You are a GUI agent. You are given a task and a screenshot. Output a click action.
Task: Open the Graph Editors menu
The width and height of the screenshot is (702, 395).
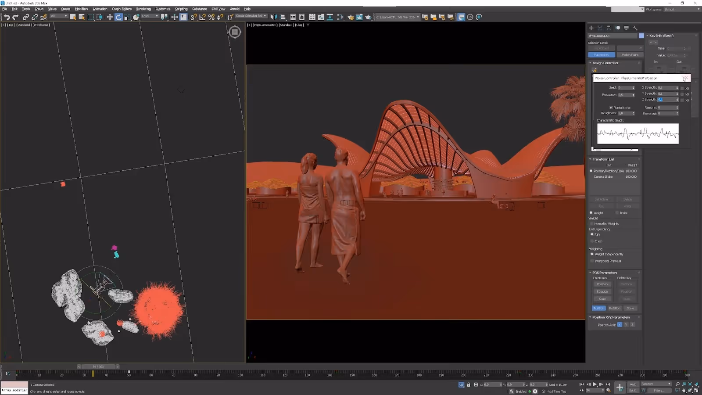[x=122, y=9]
